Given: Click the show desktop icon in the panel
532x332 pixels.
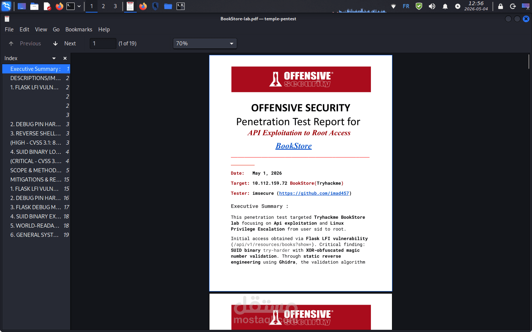Looking at the screenshot, I should (22, 6).
